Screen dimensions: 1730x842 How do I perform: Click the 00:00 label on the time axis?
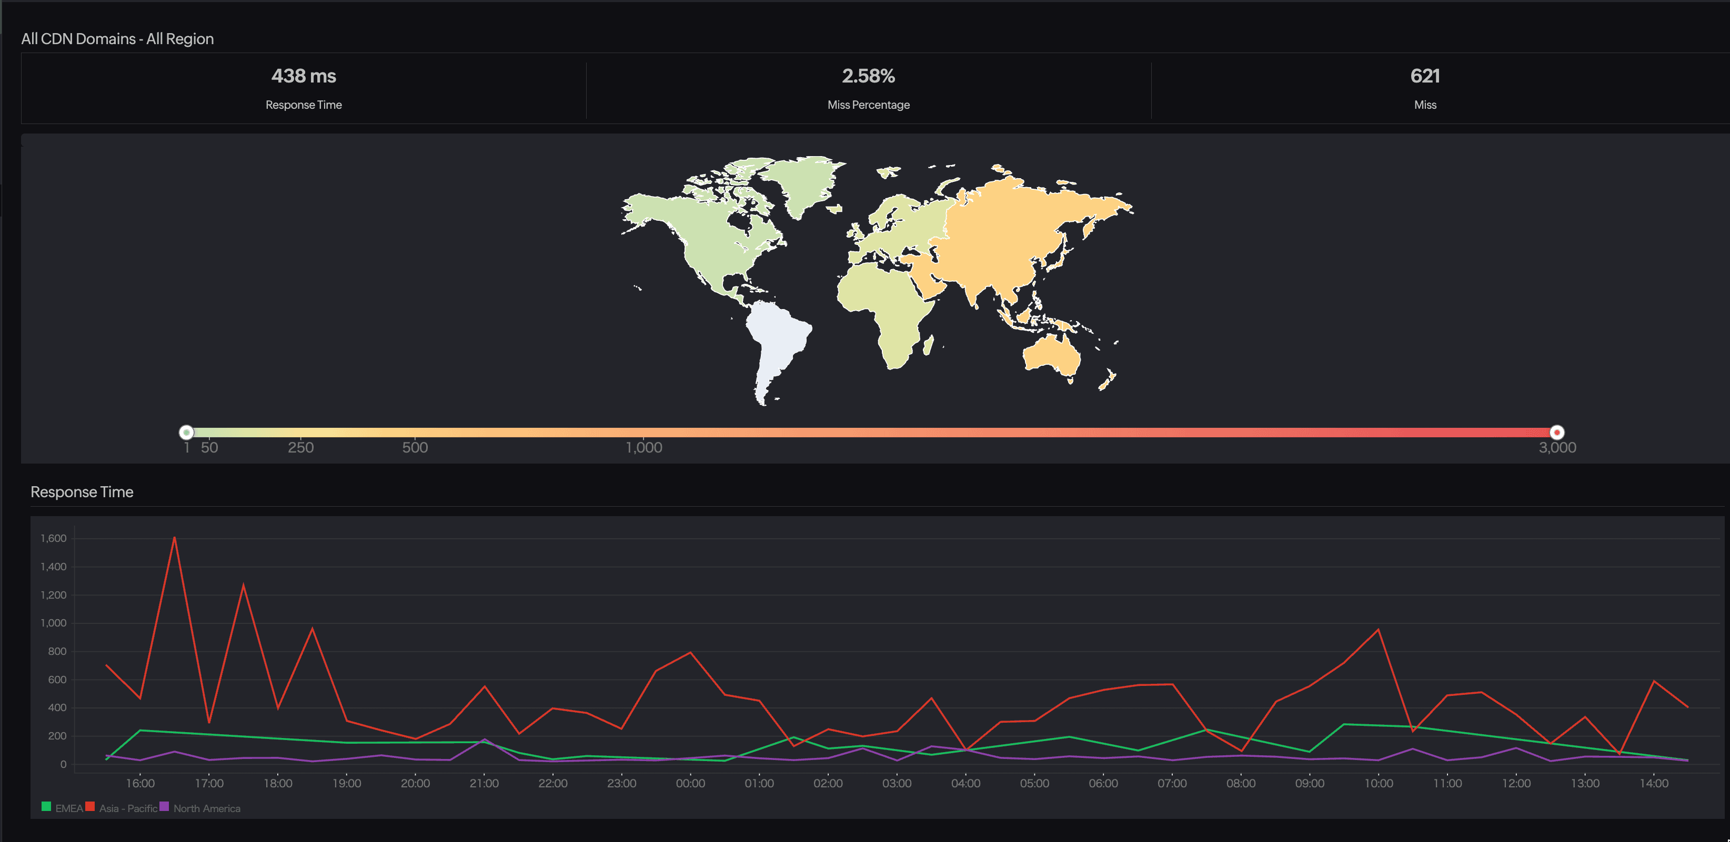(691, 783)
